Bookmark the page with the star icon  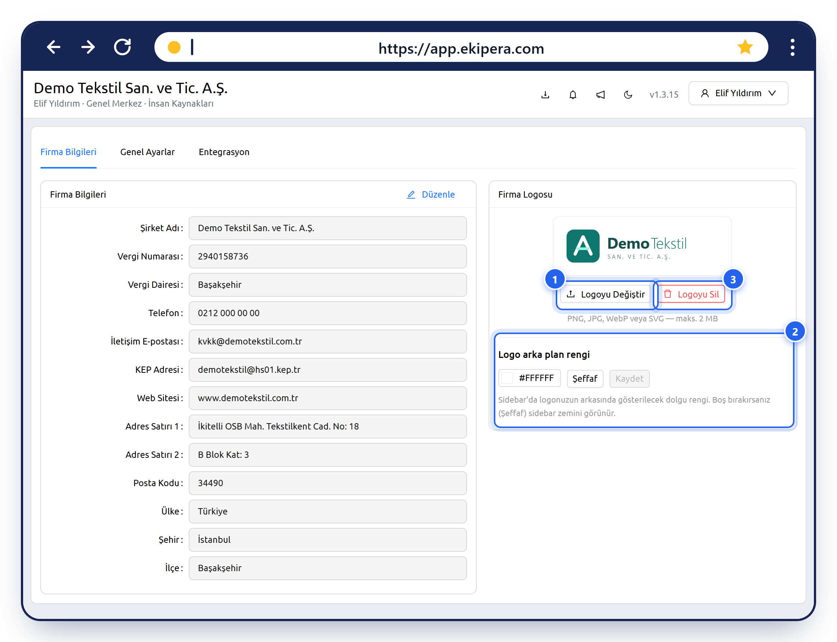point(745,47)
